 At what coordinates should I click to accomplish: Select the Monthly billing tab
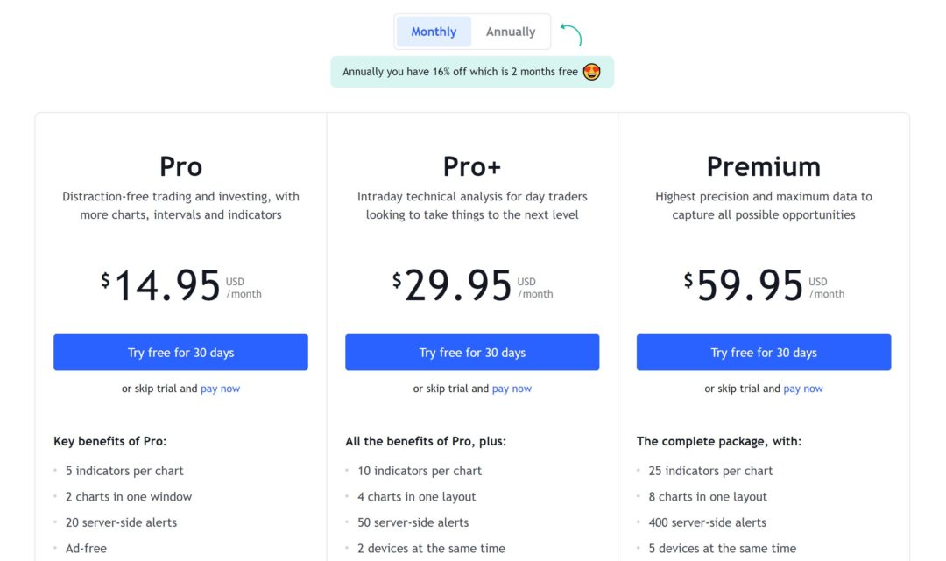(x=433, y=31)
